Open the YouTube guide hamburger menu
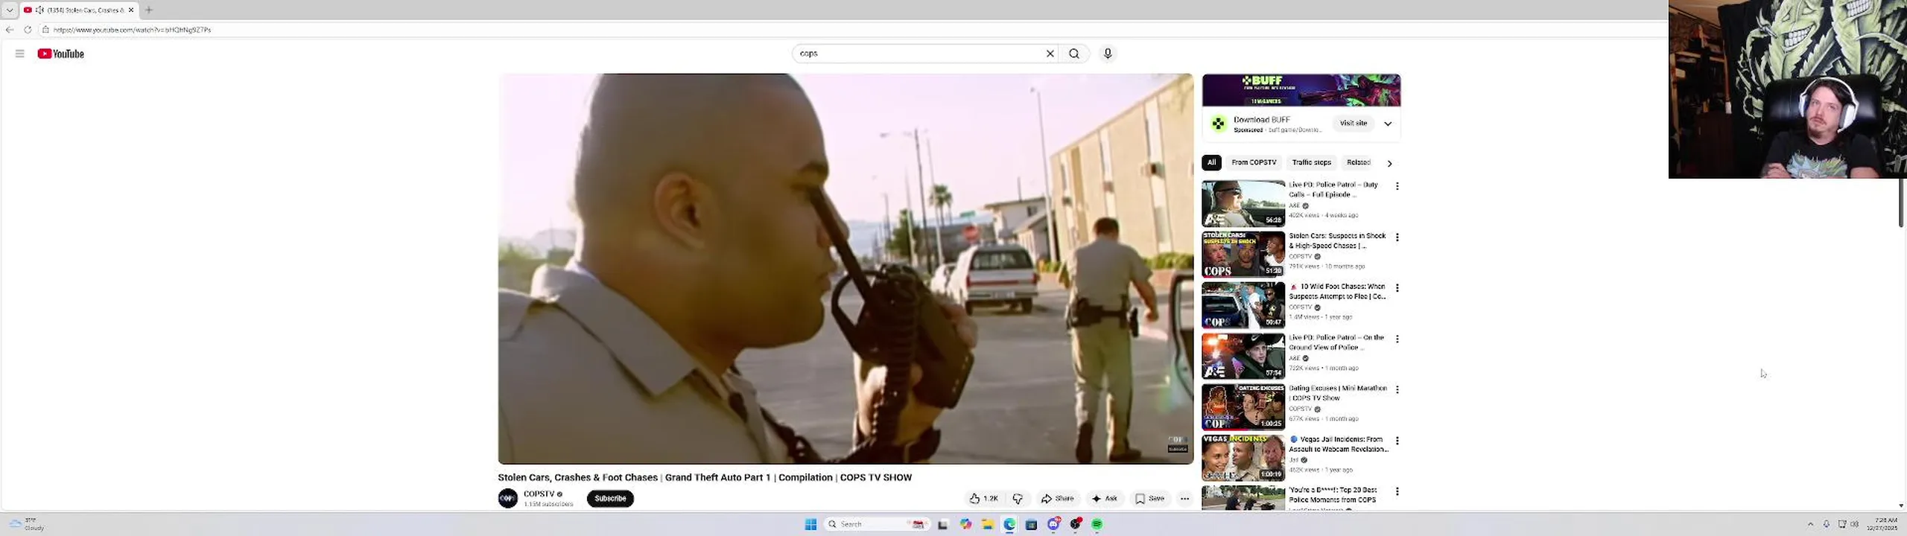The width and height of the screenshot is (1907, 536). (19, 54)
